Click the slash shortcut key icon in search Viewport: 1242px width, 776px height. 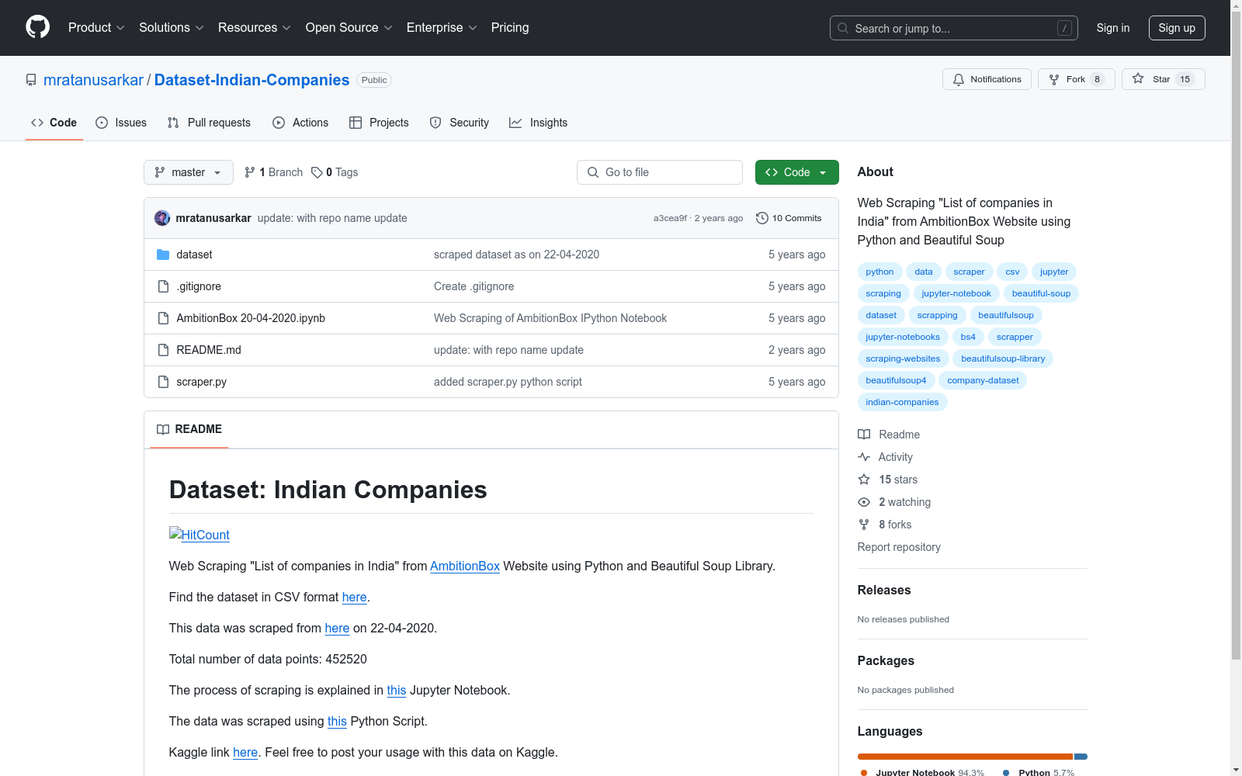coord(1064,28)
